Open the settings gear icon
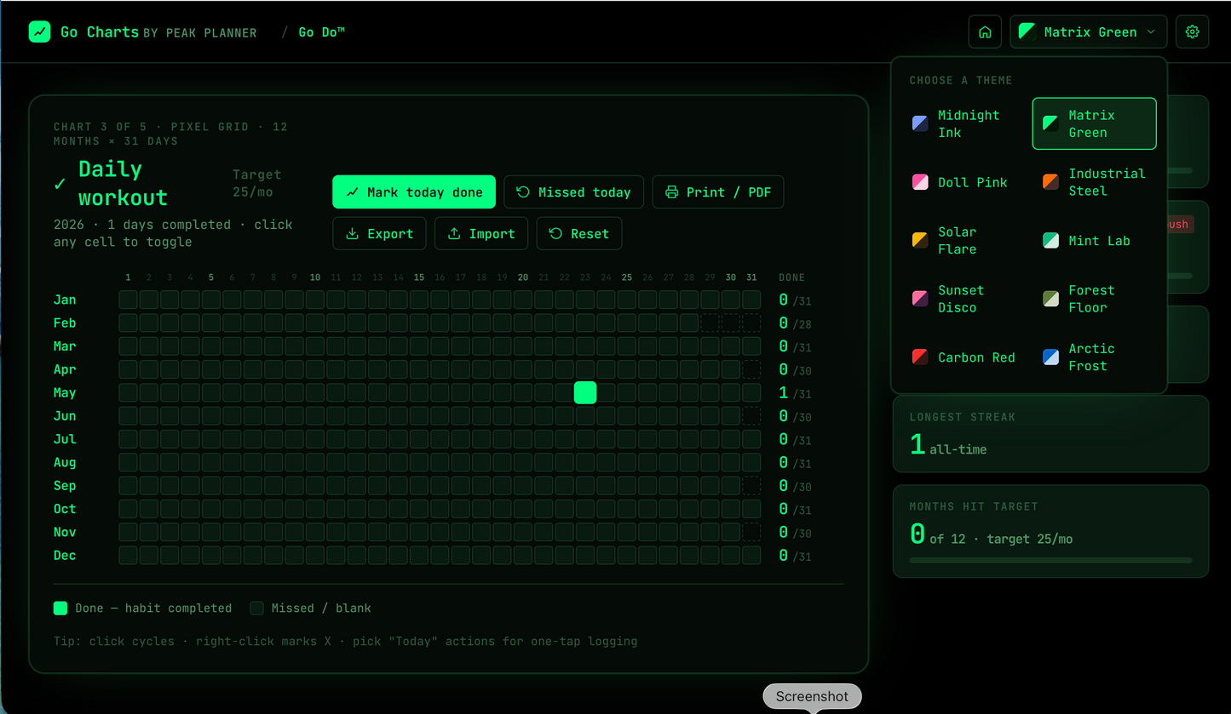The height and width of the screenshot is (714, 1231). tap(1192, 32)
